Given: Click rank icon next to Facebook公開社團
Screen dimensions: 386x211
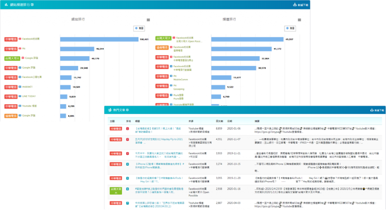Looking at the screenshot, I should tap(20, 77).
